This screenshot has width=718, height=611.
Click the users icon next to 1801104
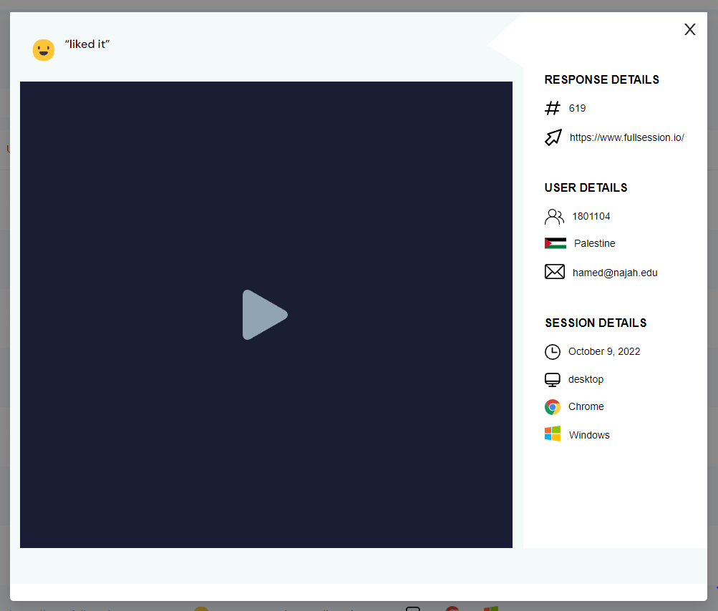click(x=554, y=217)
